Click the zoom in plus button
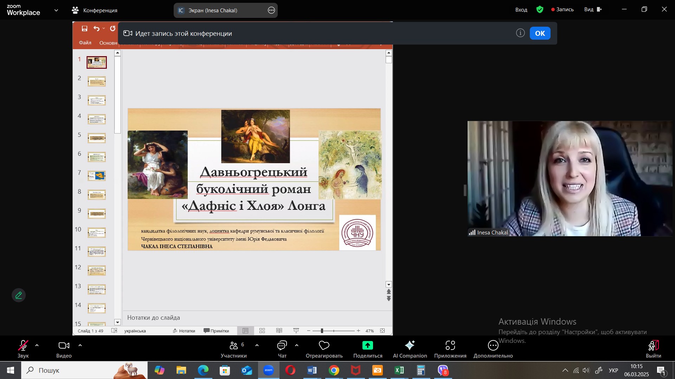 (x=358, y=331)
